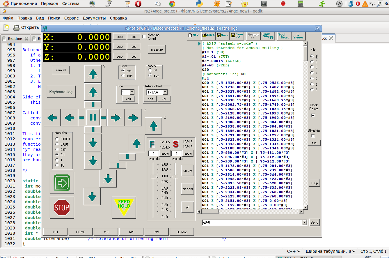The width and height of the screenshot is (389, 258).
Task: Click the Single Step toolbar button
Action: tap(267, 36)
